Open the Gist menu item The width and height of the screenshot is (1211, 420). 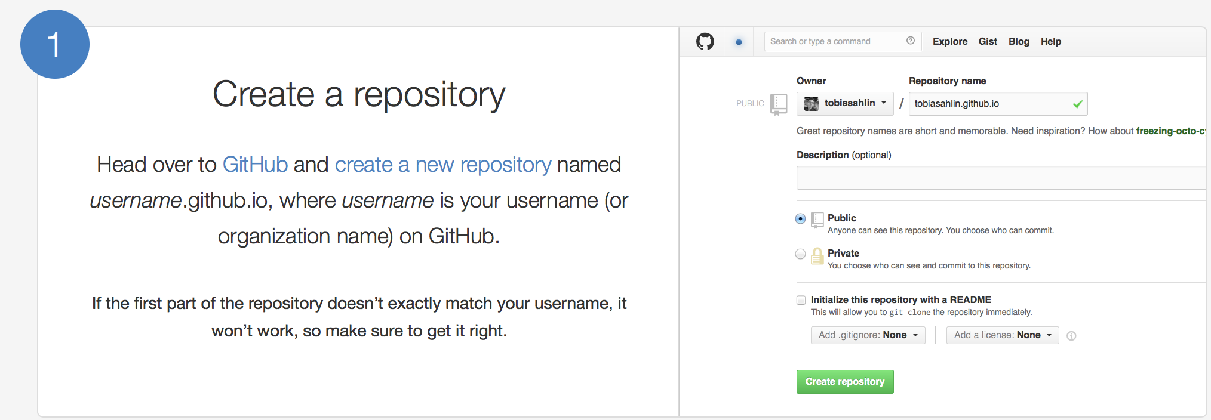pyautogui.click(x=988, y=41)
